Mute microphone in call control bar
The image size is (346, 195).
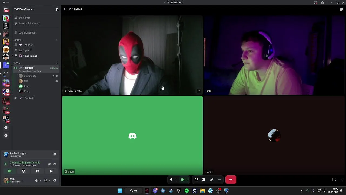(x=171, y=180)
